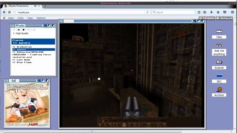Open the Archive trash can icon
The image size is (237, 133).
(x=219, y=89)
